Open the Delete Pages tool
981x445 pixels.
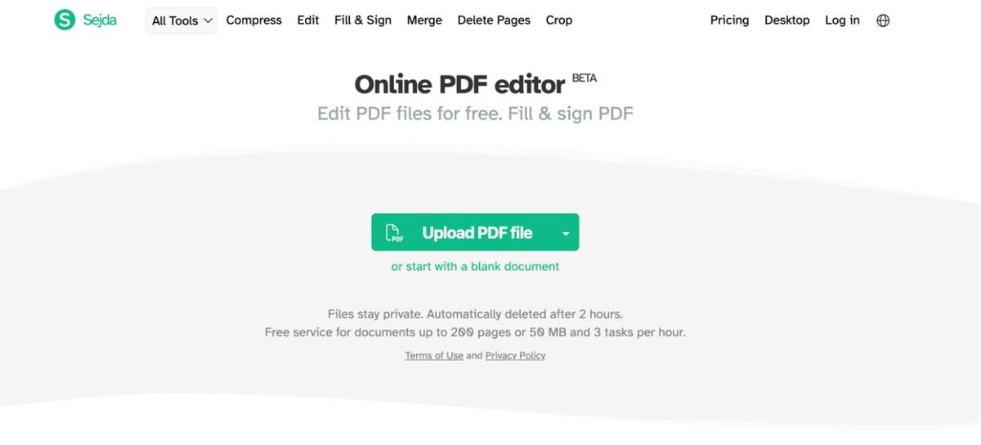tap(494, 20)
